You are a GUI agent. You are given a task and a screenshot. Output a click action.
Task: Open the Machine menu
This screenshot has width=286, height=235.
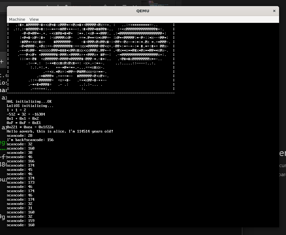click(17, 19)
